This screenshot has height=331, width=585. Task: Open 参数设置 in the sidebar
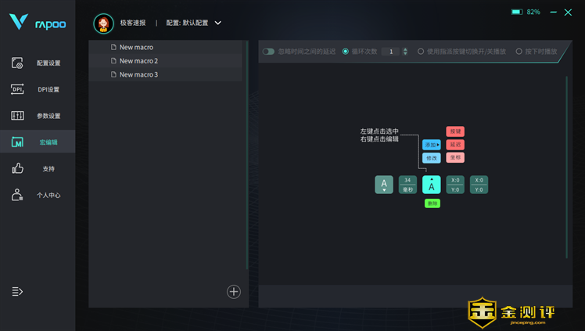click(x=38, y=116)
